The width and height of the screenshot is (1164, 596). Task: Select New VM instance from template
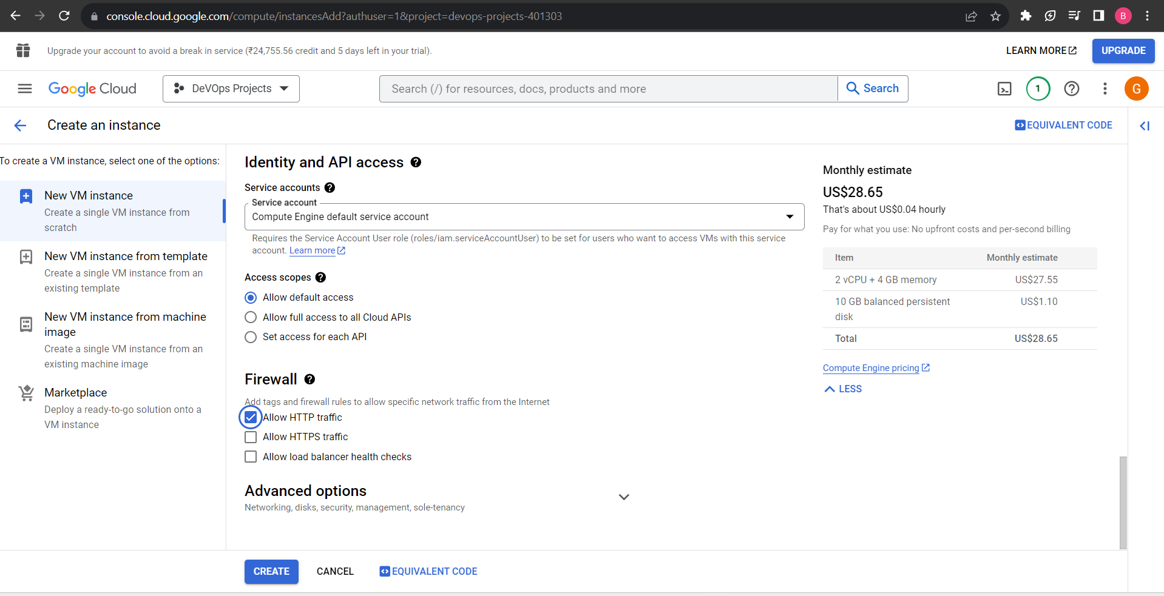113,272
